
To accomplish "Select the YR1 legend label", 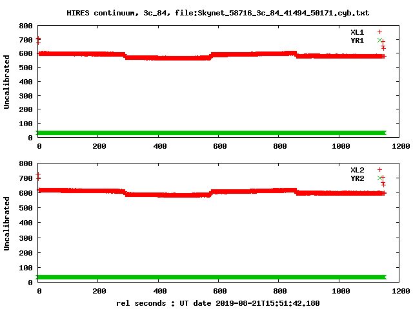I will [357, 41].
